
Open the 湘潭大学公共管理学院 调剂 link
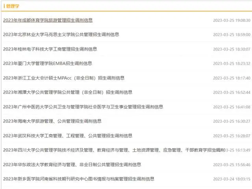[67, 93]
